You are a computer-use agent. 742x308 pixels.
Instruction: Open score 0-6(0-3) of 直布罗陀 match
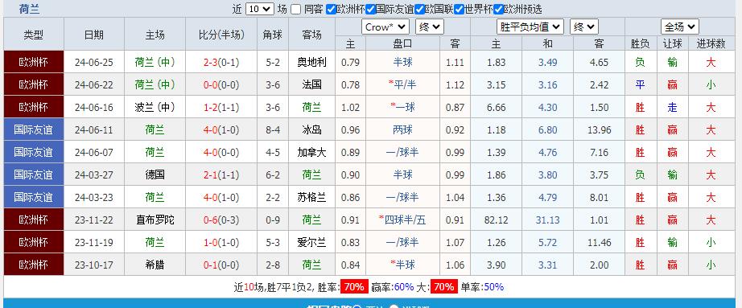221,220
